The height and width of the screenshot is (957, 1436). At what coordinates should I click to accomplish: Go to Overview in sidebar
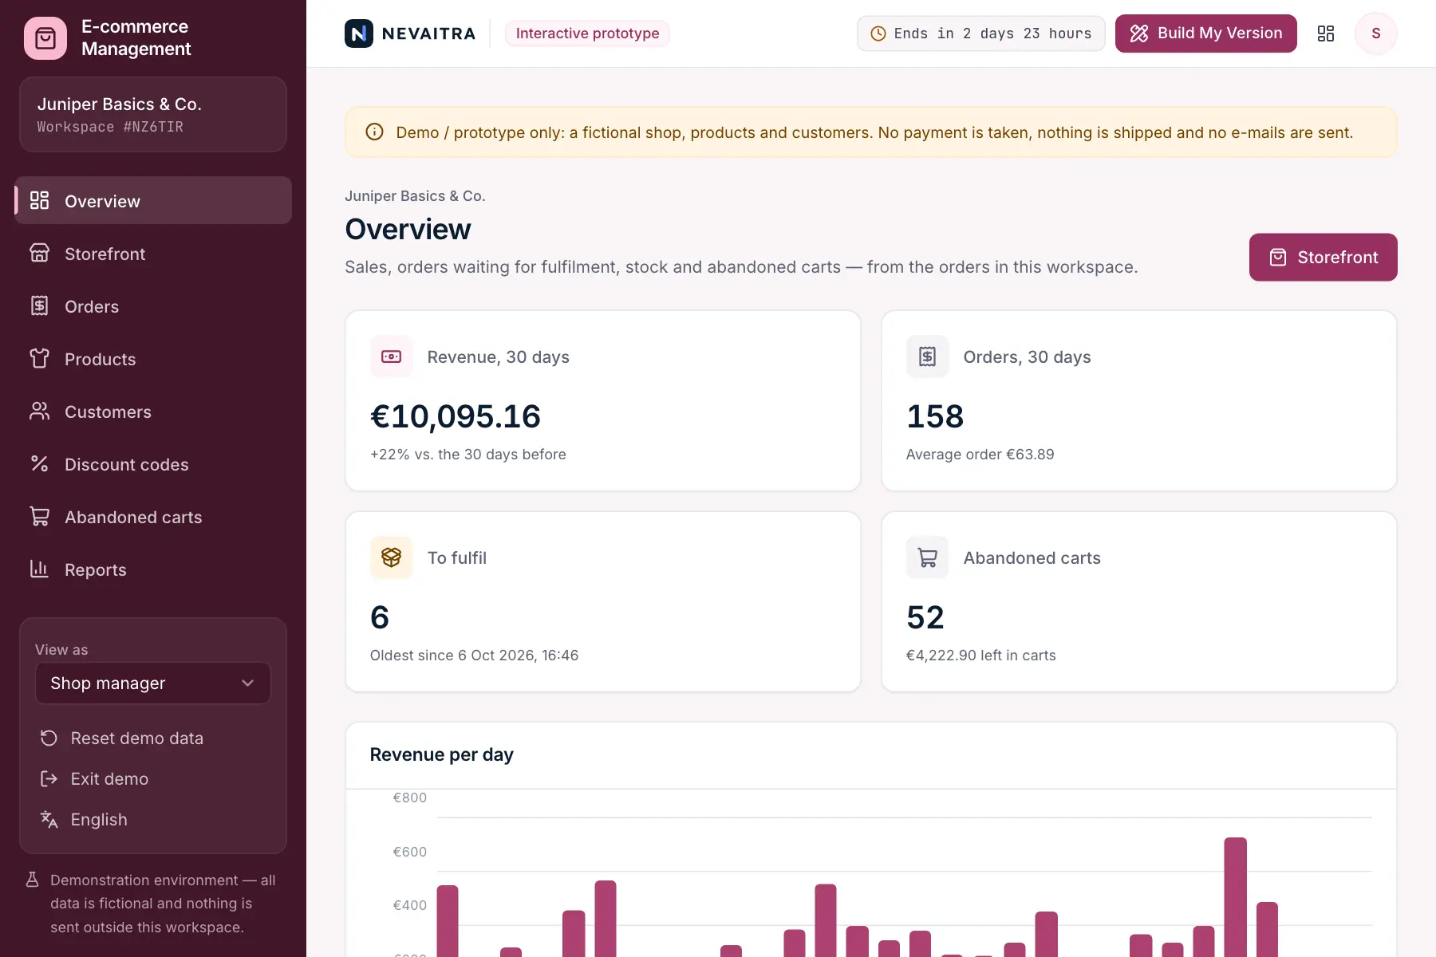pyautogui.click(x=153, y=201)
